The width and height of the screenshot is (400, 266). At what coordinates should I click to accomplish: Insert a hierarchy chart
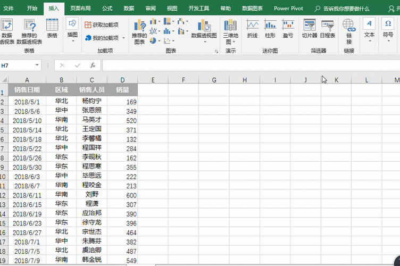coord(167,21)
